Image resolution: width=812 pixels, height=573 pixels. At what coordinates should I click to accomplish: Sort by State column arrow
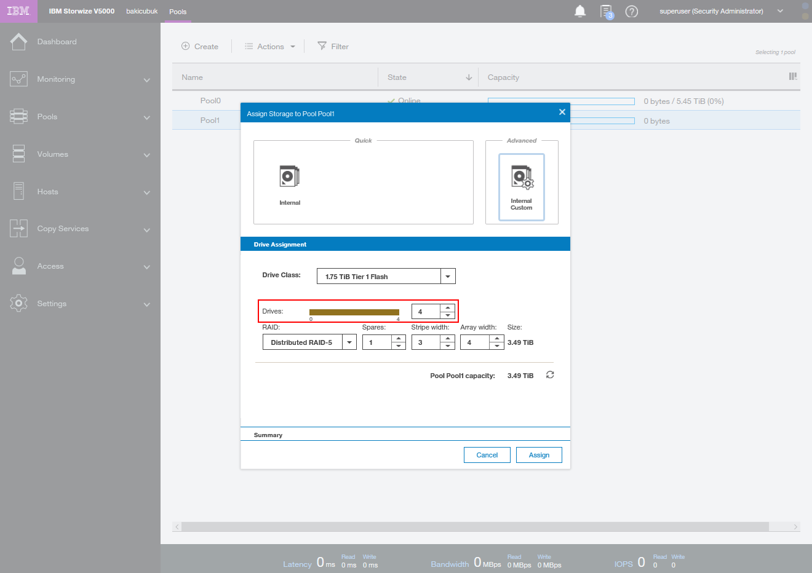pyautogui.click(x=469, y=77)
